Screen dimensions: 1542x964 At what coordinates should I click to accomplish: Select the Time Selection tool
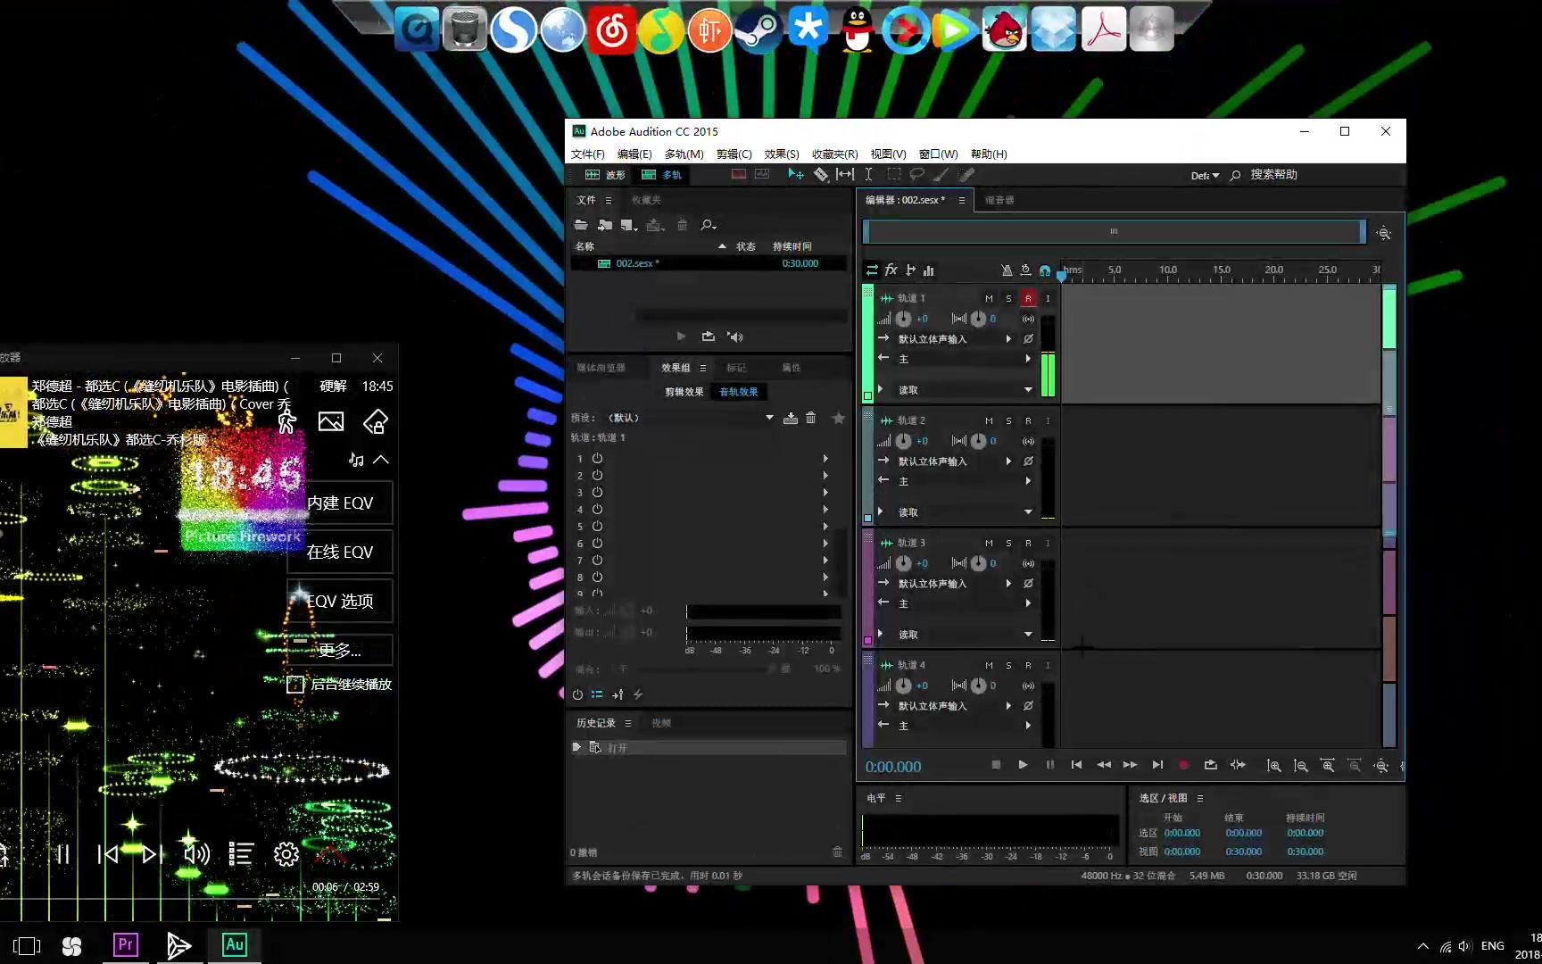tap(868, 175)
